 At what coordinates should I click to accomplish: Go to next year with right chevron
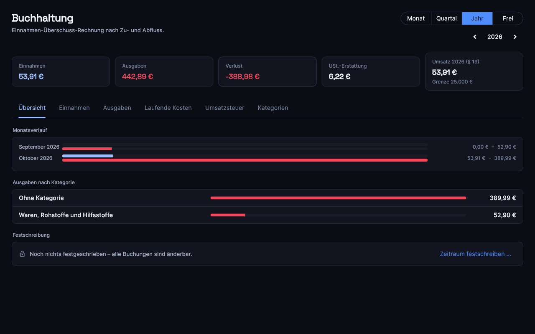(515, 37)
